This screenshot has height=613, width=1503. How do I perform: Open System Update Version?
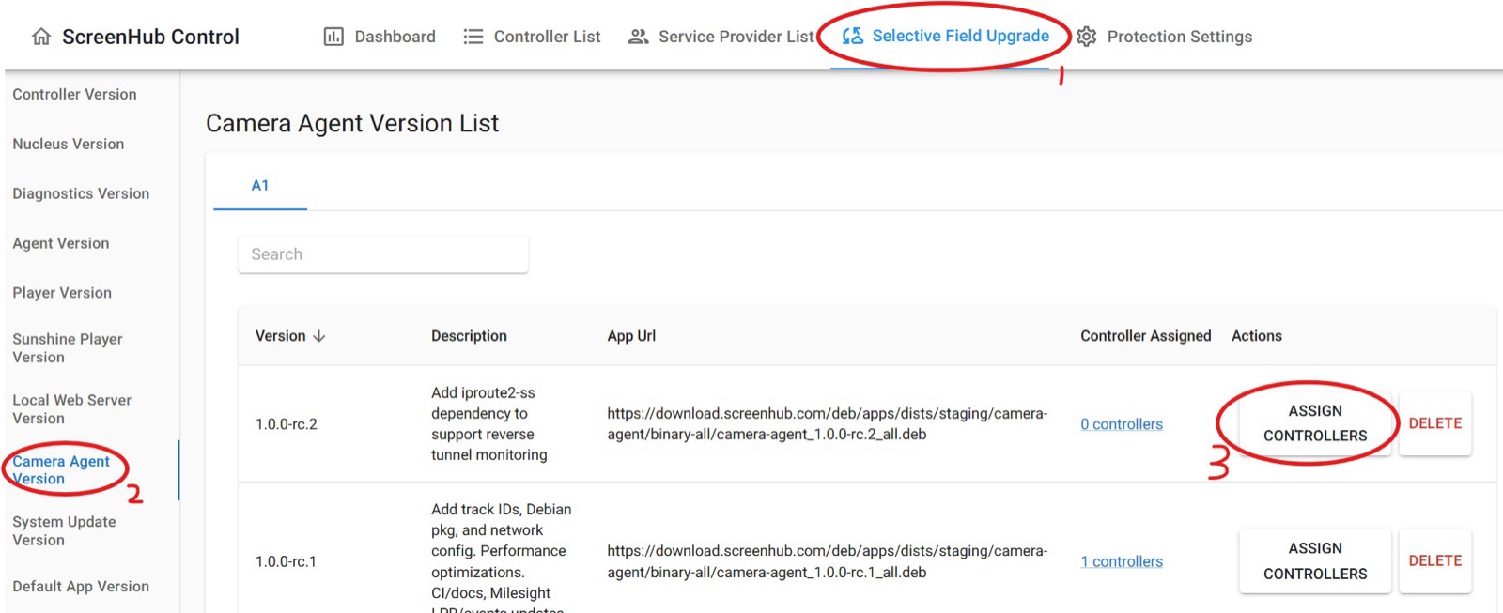click(64, 531)
